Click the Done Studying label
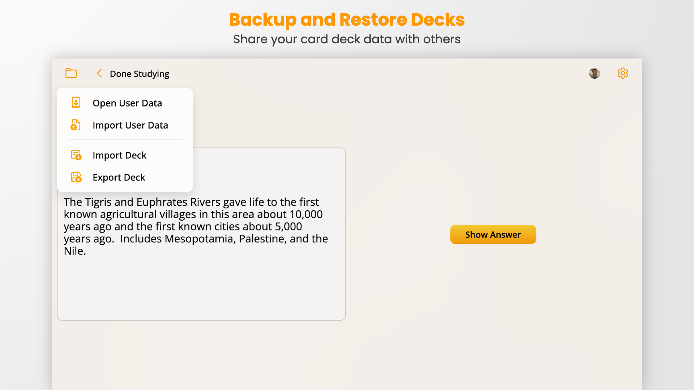 [x=140, y=74]
